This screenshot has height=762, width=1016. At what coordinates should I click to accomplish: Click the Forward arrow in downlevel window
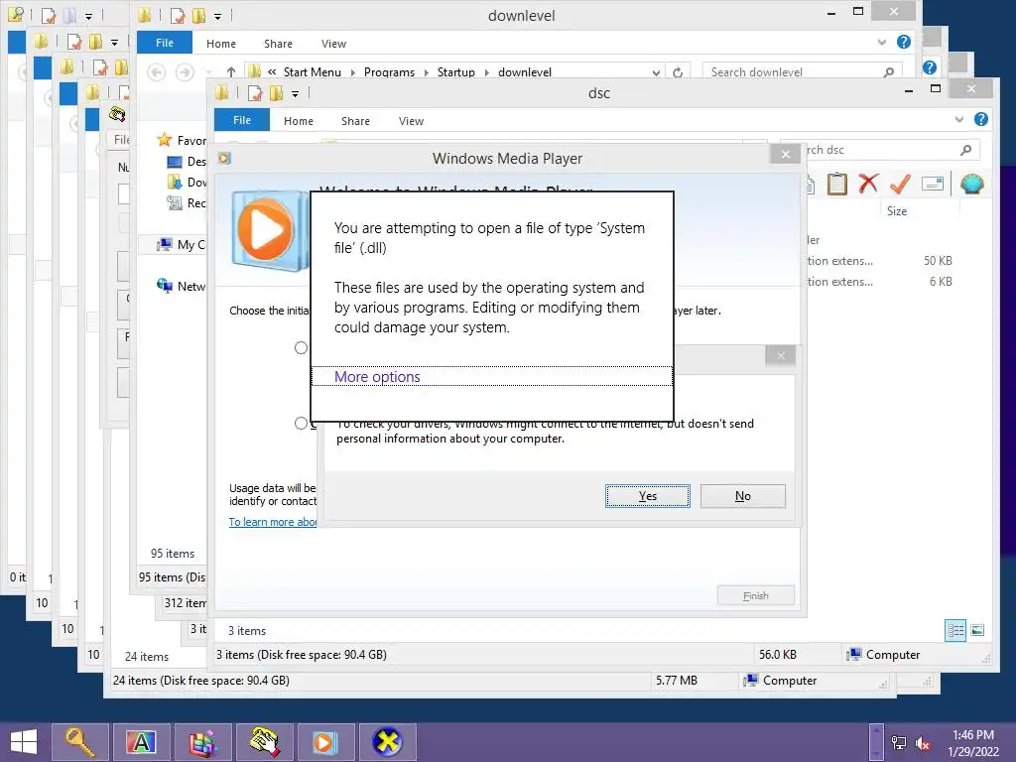185,71
